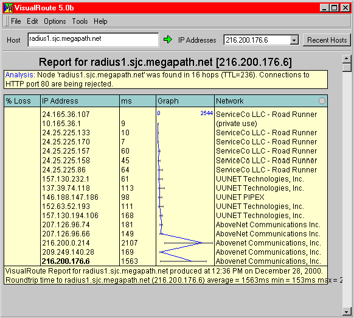Click the Close button in the title bar
The height and width of the screenshot is (318, 354).
(345, 8)
